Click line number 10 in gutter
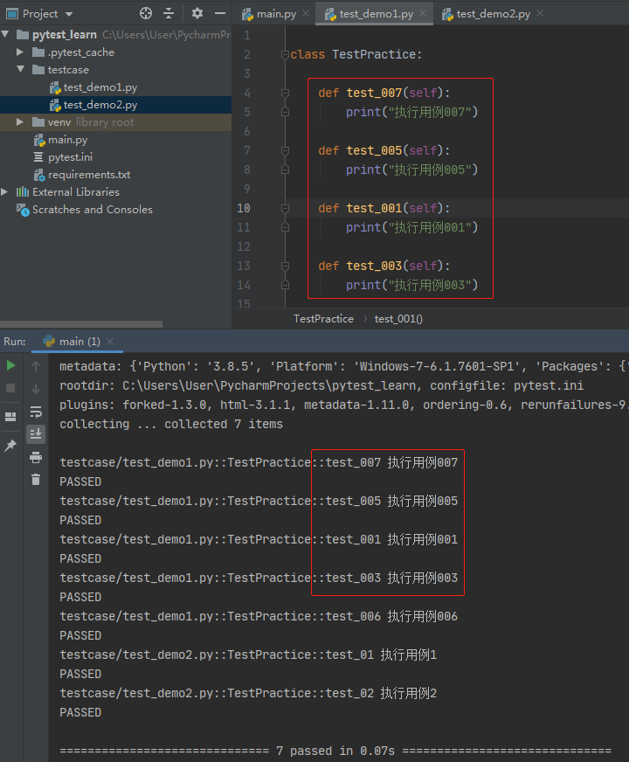The image size is (629, 762). point(244,209)
